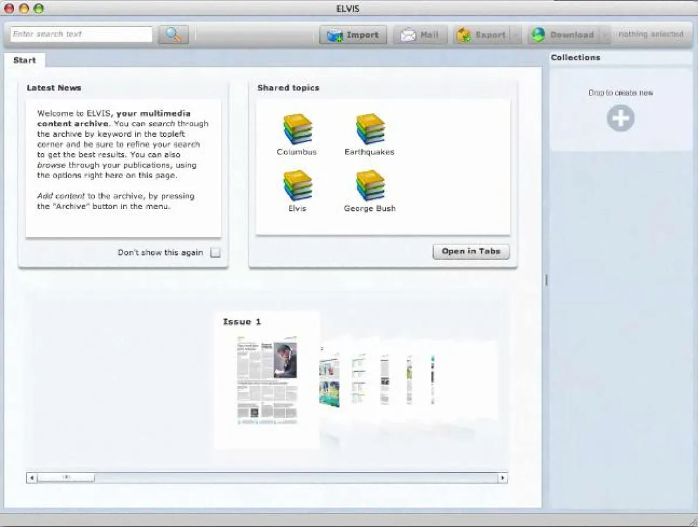Click the Download globe button
The height and width of the screenshot is (527, 698).
point(563,35)
